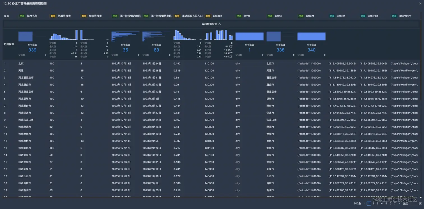The width and height of the screenshot is (424, 209).
Task: Click the adcode histogram chart
Action: (x=219, y=35)
